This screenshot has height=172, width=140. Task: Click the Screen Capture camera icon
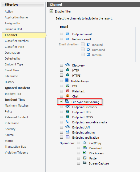(x=85, y=163)
